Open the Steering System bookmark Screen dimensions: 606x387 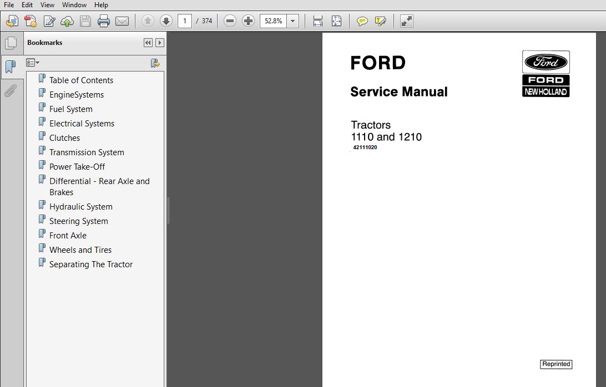pos(78,221)
